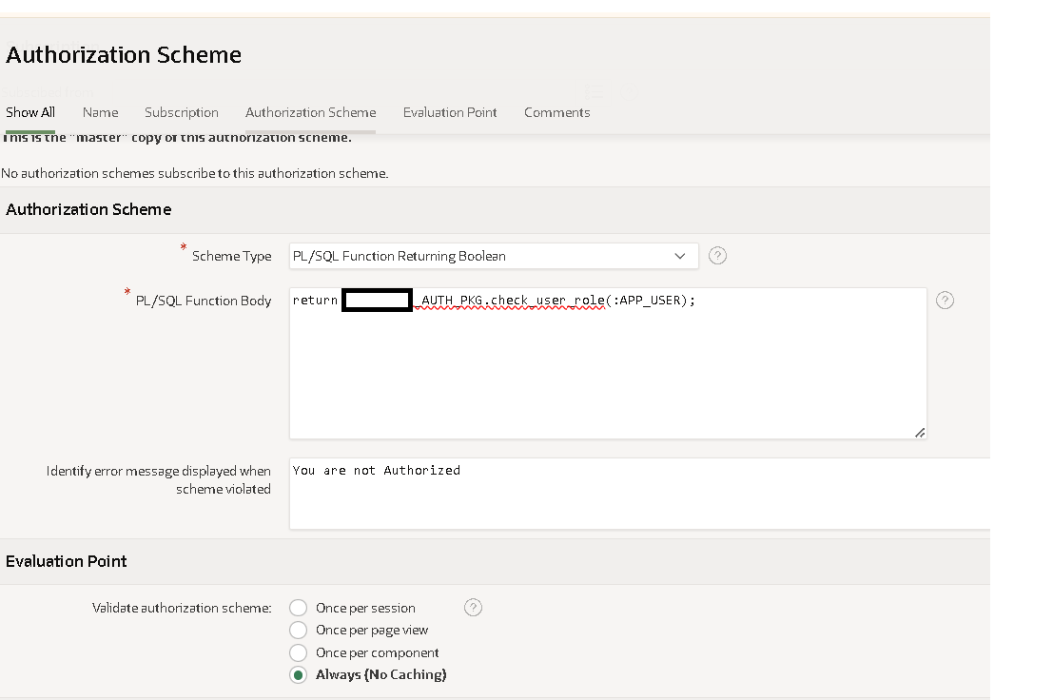This screenshot has width=1053, height=700.
Task: Open the Subscription tab
Action: pyautogui.click(x=182, y=112)
